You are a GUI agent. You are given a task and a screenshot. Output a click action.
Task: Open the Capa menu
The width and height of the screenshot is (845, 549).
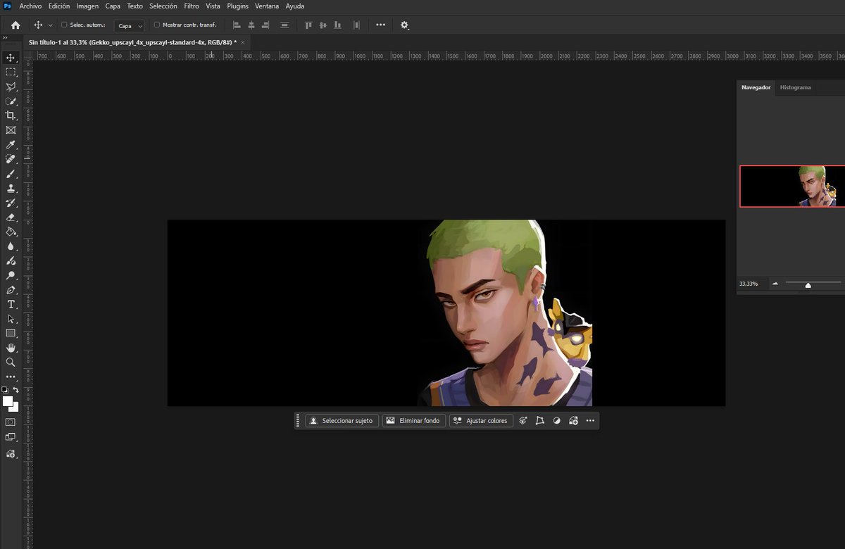coord(113,6)
